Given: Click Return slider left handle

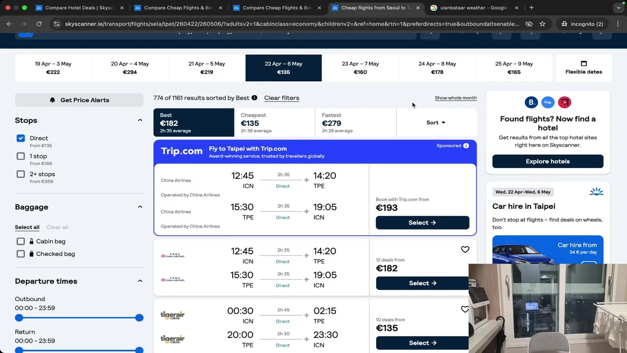Looking at the screenshot, I should coord(19,350).
